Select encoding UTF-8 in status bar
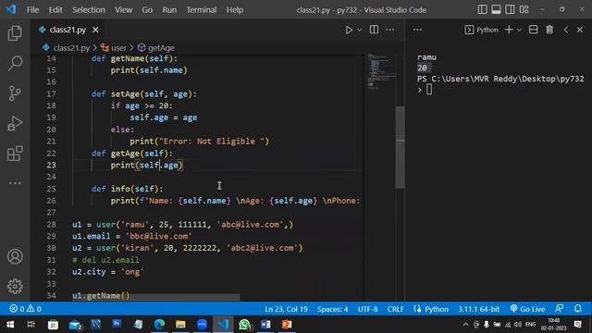592x333 pixels. click(368, 309)
